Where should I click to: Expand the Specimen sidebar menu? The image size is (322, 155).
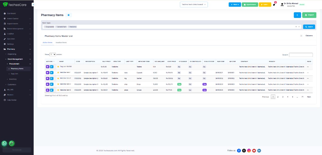[x=17, y=39]
